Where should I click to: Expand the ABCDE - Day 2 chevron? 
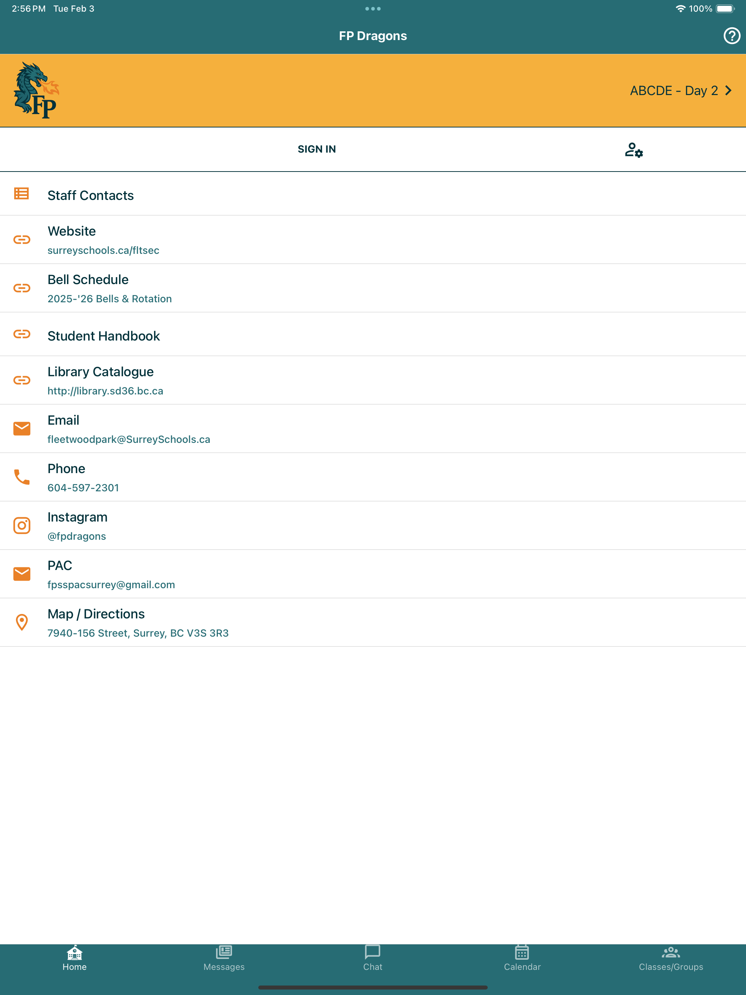728,90
